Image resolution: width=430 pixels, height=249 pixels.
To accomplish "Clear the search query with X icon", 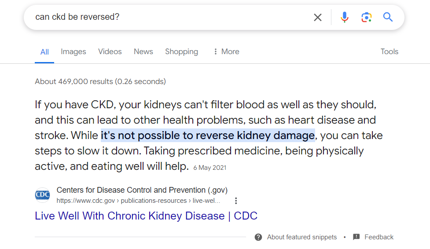I will pos(317,18).
